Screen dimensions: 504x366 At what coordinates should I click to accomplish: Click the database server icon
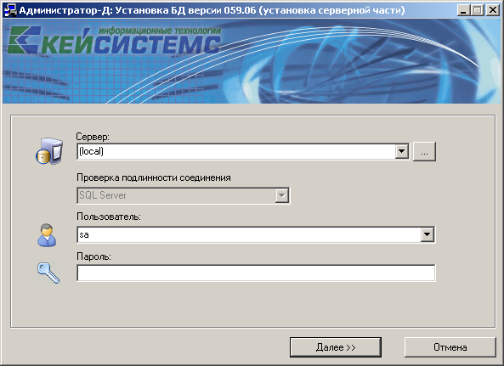48,151
